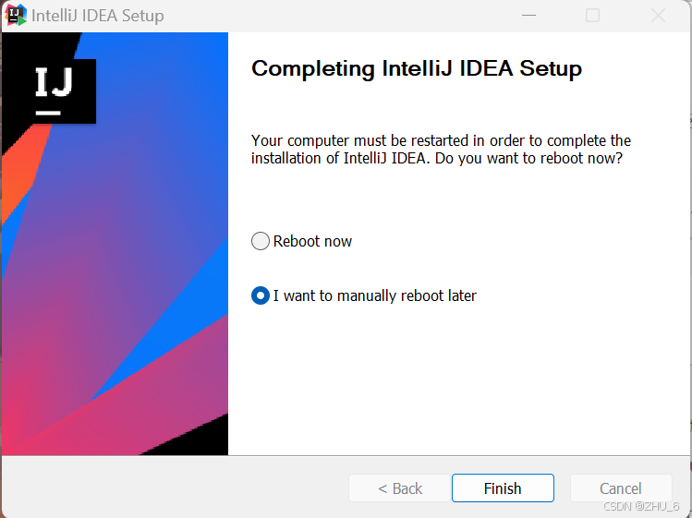Viewport: 692px width, 518px height.
Task: Click the Cancel button
Action: 620,488
